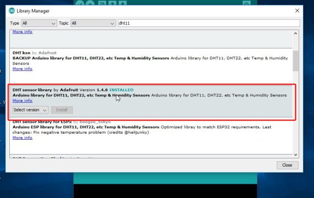Click the Close button at the bottom
Viewport: 314px width, 198px height.
pyautogui.click(x=288, y=165)
